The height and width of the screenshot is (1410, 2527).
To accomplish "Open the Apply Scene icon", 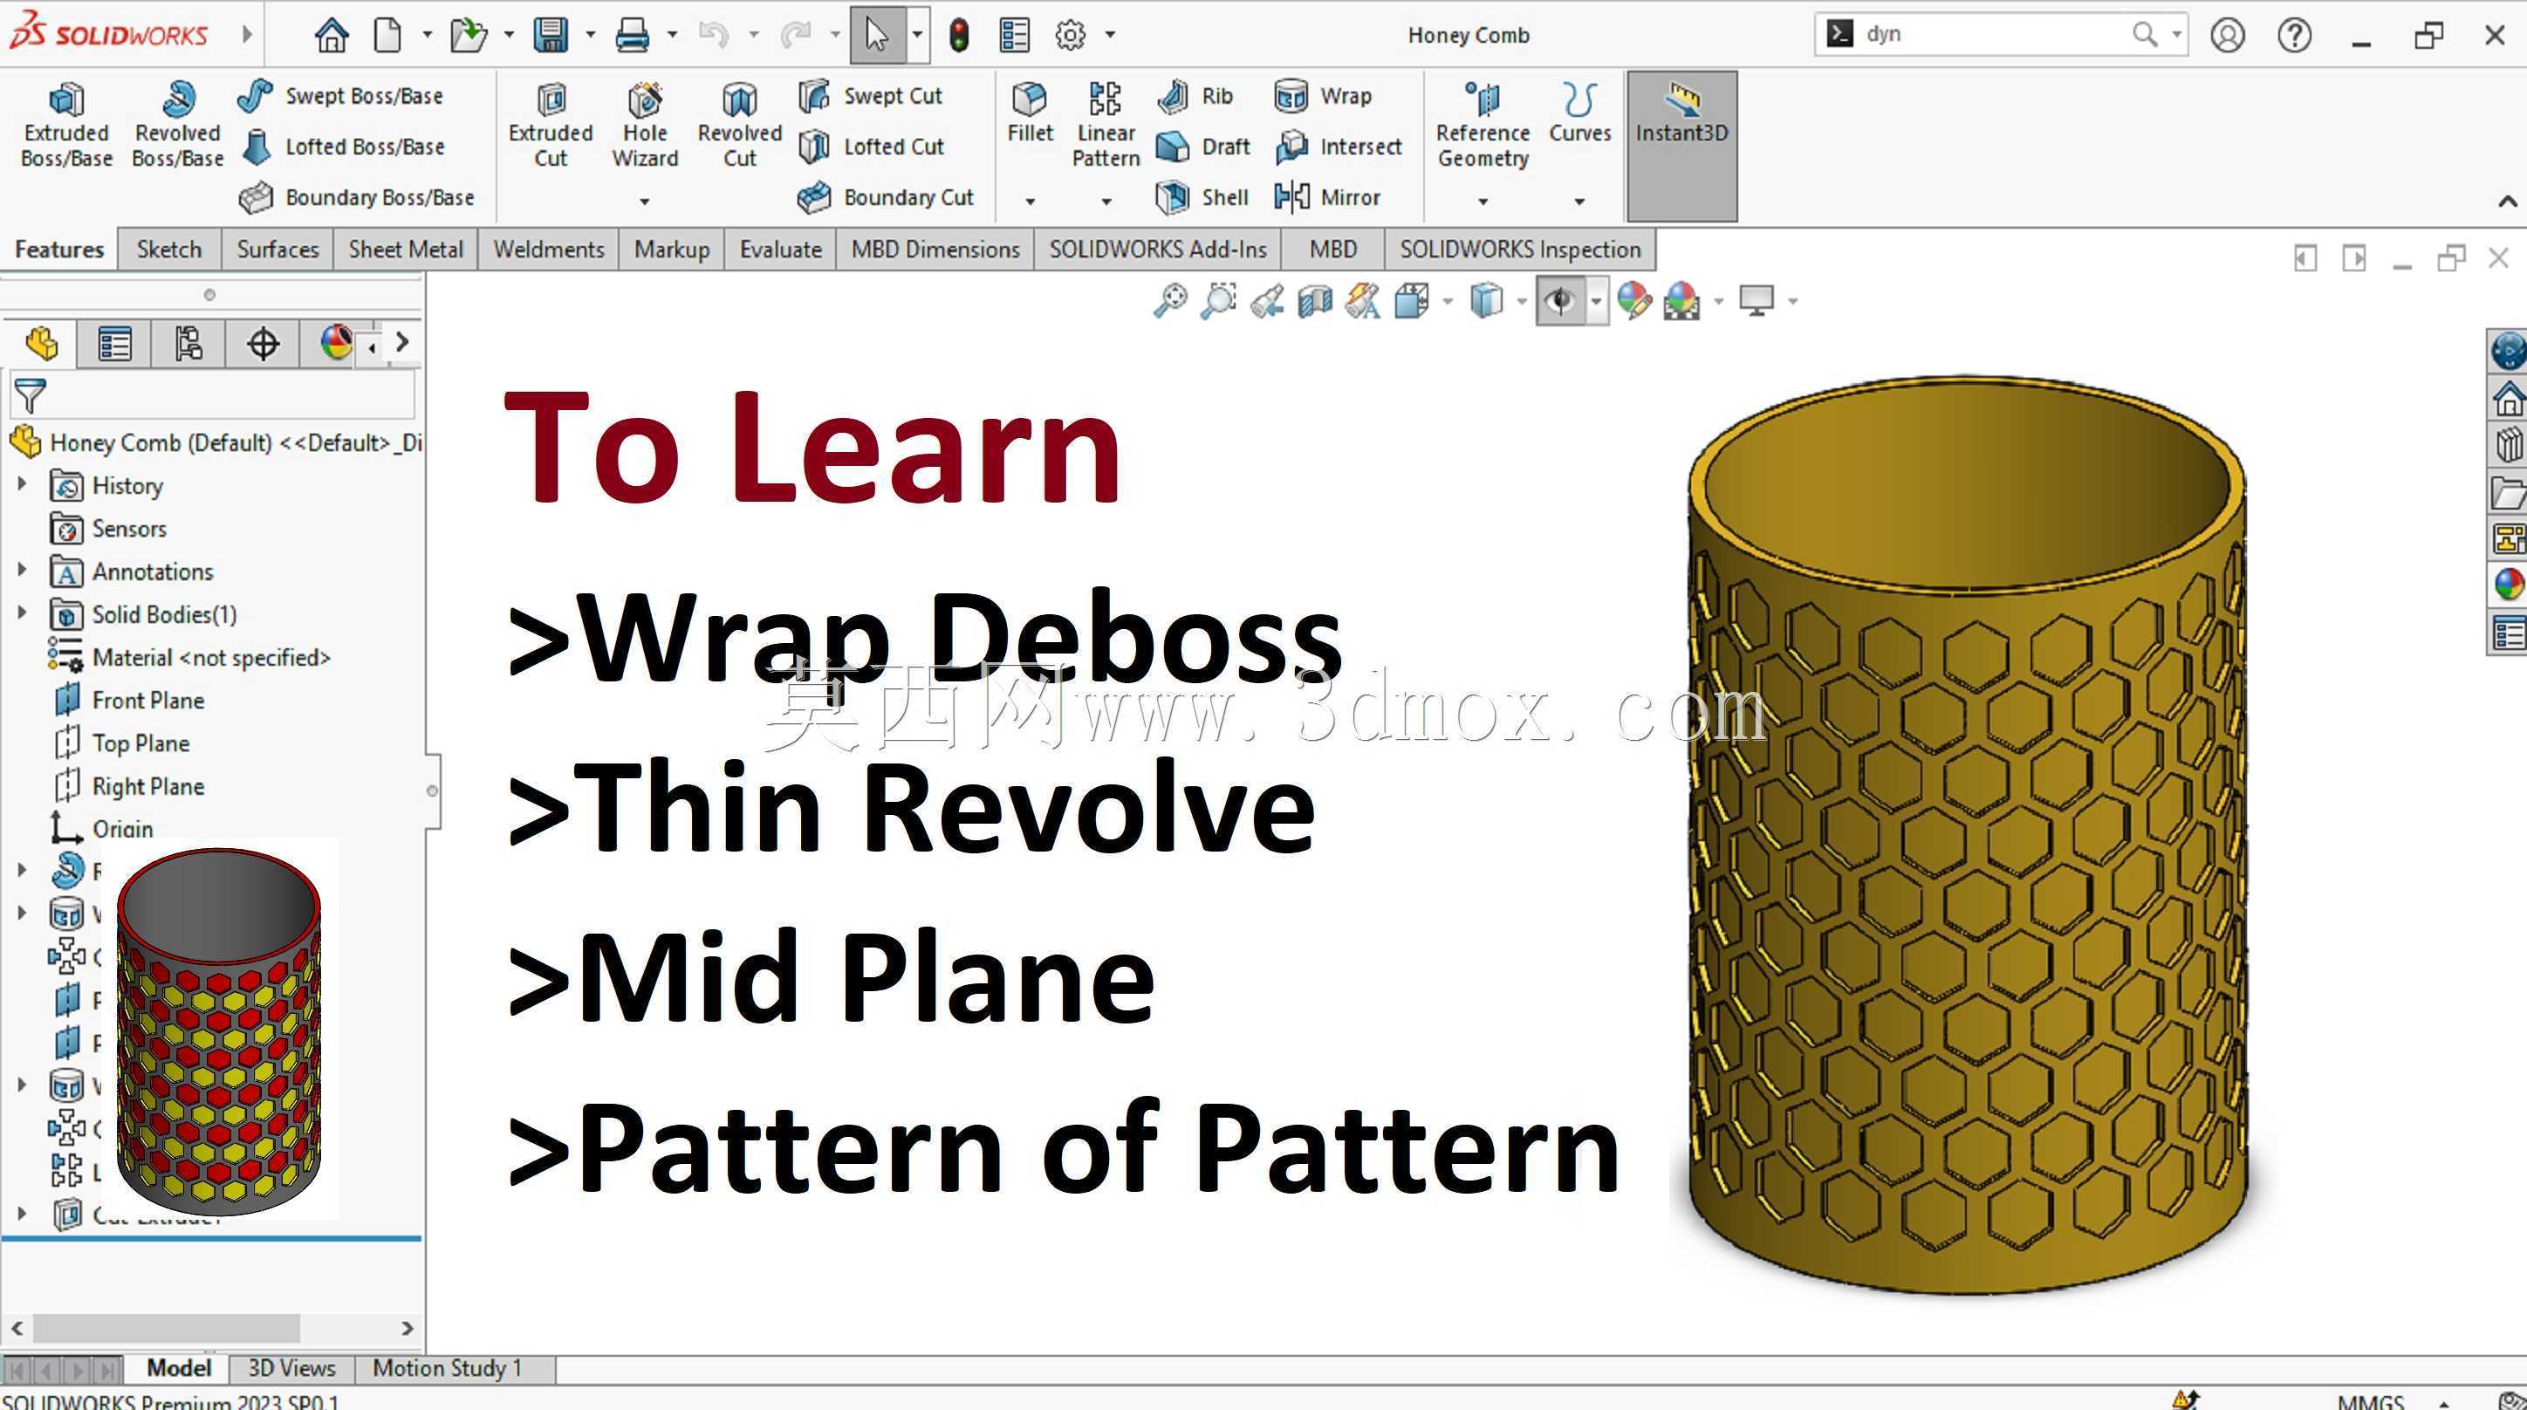I will (x=1681, y=300).
